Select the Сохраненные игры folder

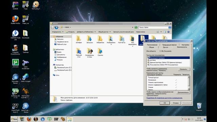click(x=90, y=53)
